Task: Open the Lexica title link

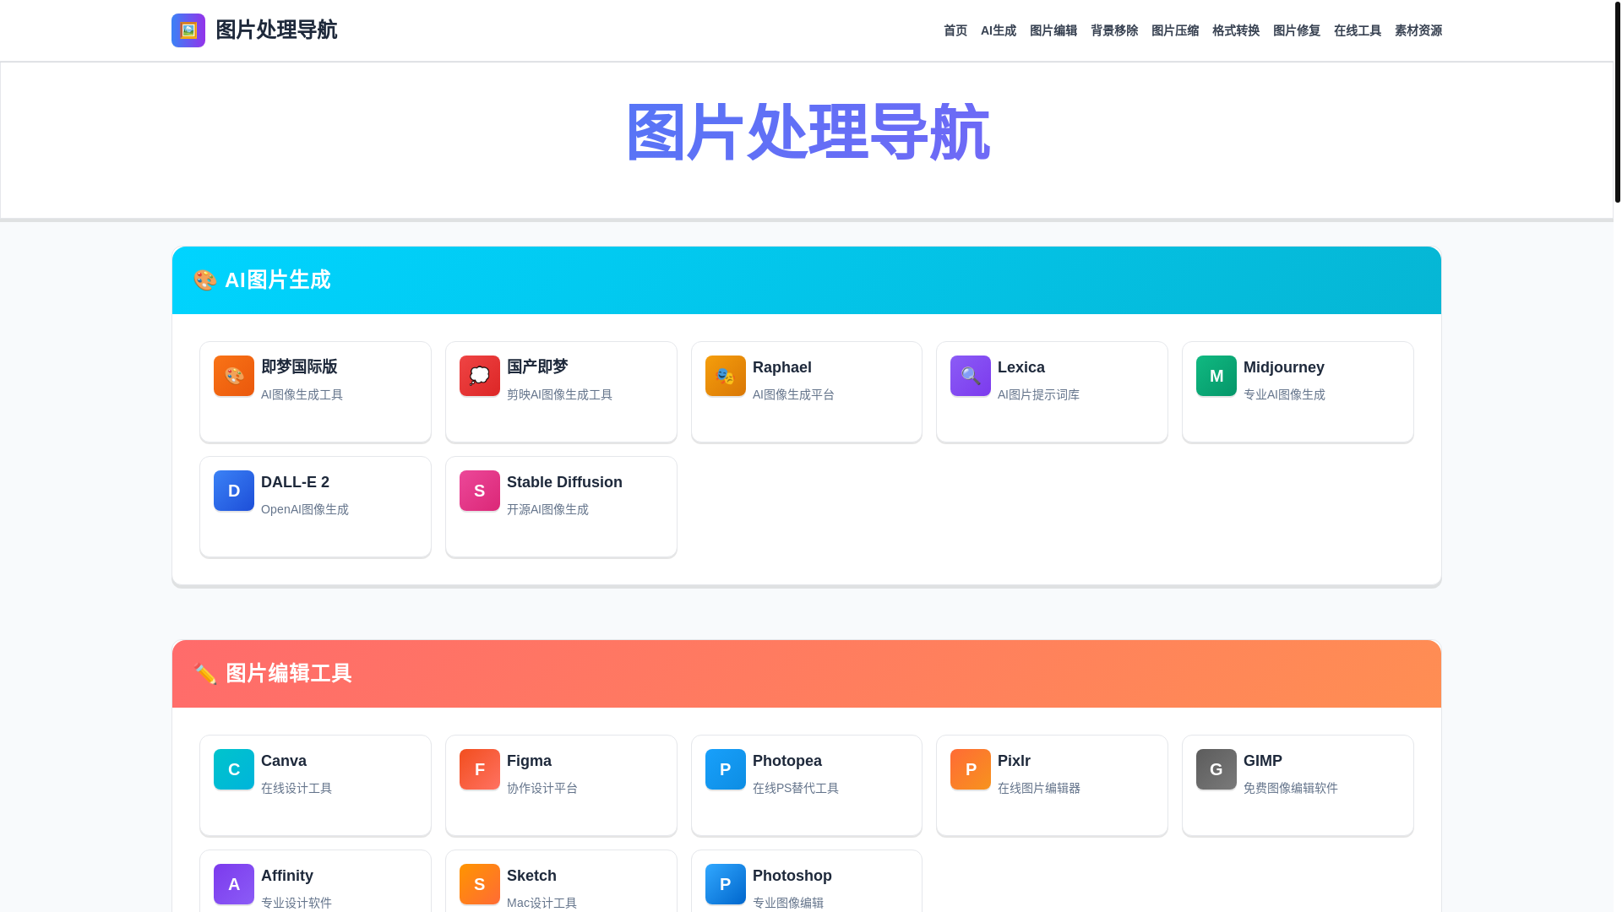Action: pyautogui.click(x=1021, y=367)
